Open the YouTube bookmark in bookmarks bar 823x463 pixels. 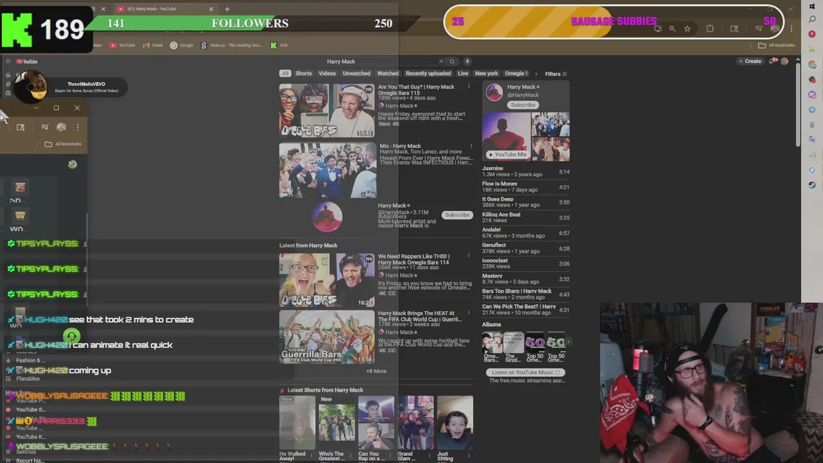coord(122,45)
